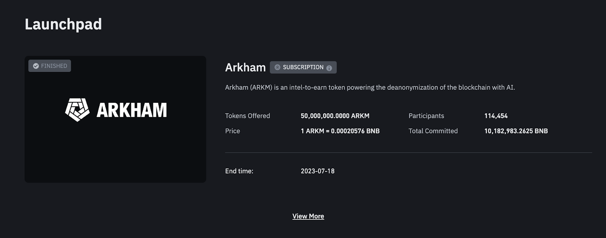
Task: Click the checkmark icon in the FINISHED badge
Action: click(36, 66)
